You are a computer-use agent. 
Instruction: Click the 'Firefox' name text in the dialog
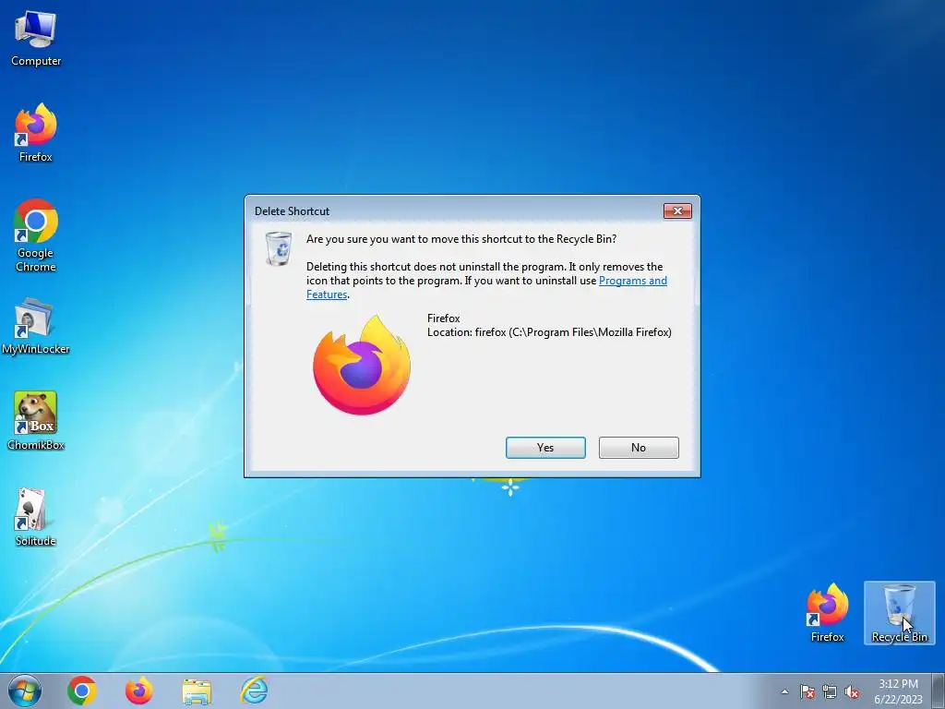click(x=444, y=318)
